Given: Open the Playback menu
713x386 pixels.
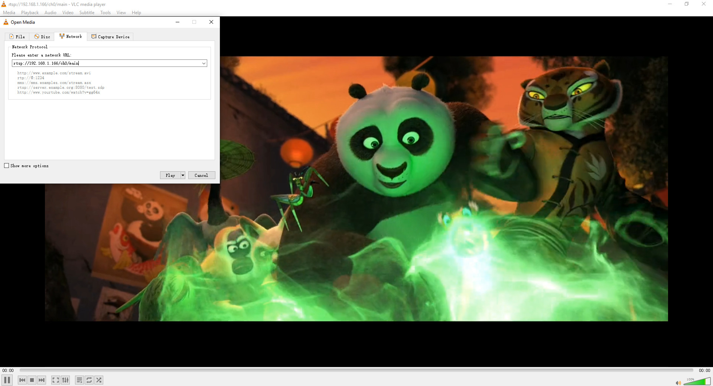Looking at the screenshot, I should point(30,13).
